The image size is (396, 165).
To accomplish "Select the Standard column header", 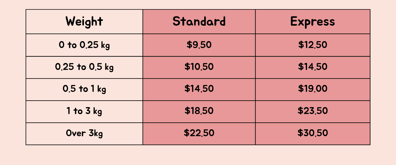I will pos(199,22).
